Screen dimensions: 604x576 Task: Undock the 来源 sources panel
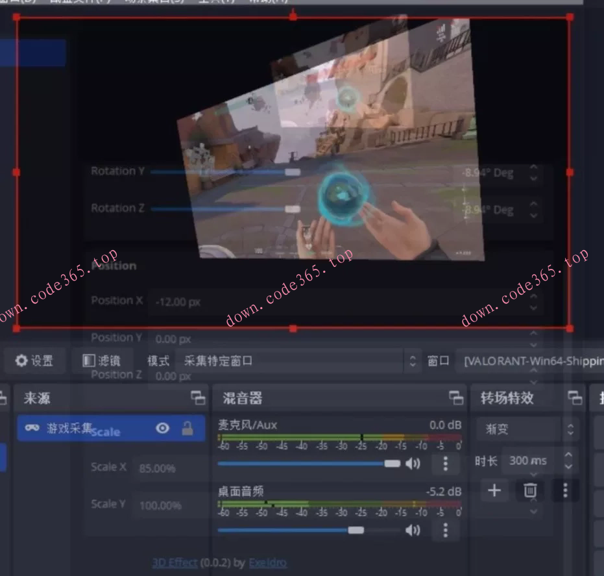tap(198, 397)
